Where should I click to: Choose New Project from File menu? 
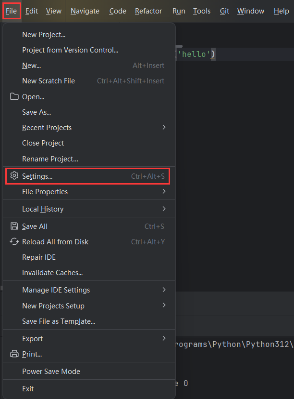[x=44, y=35]
